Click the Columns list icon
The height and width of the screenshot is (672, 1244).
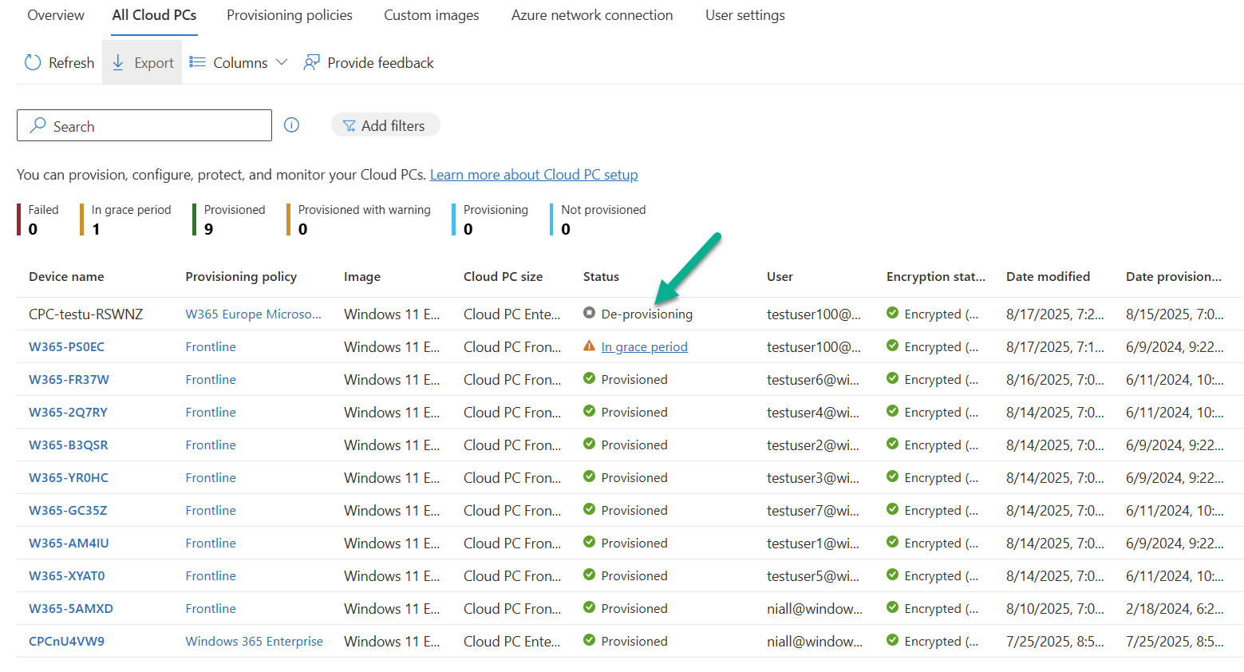[198, 62]
